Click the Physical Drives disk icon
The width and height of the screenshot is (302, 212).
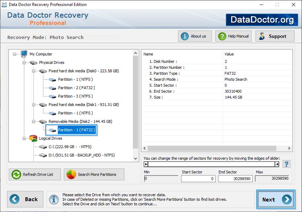pos(33,62)
